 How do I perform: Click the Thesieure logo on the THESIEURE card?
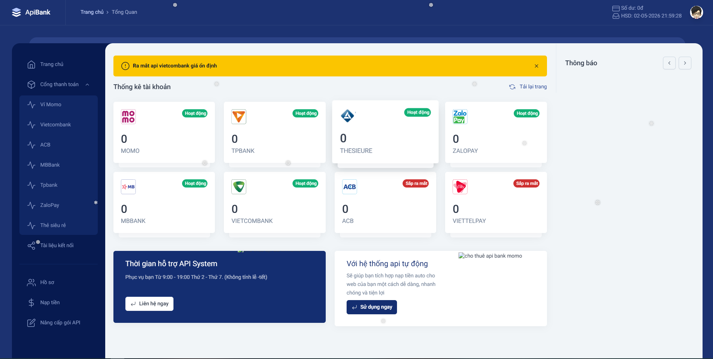[x=348, y=116]
